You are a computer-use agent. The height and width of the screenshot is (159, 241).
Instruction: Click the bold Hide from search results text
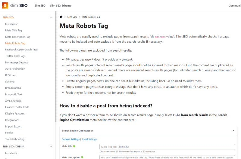pyautogui.click(x=191, y=115)
